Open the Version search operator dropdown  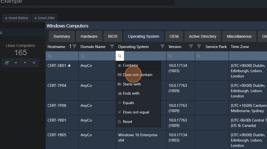coord(170,56)
